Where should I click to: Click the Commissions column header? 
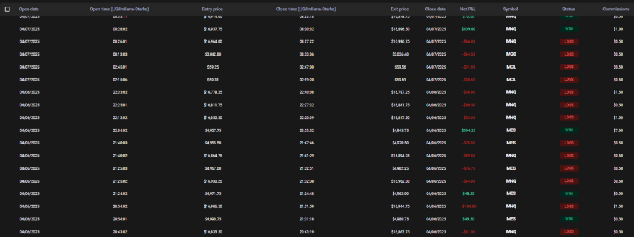point(616,9)
